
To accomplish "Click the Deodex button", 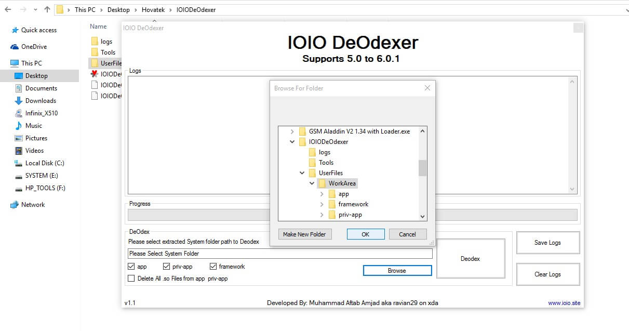I will [471, 258].
